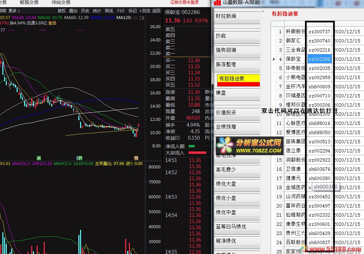Click the diamond icon after MA120
364x254 pixels.
pos(136,18)
